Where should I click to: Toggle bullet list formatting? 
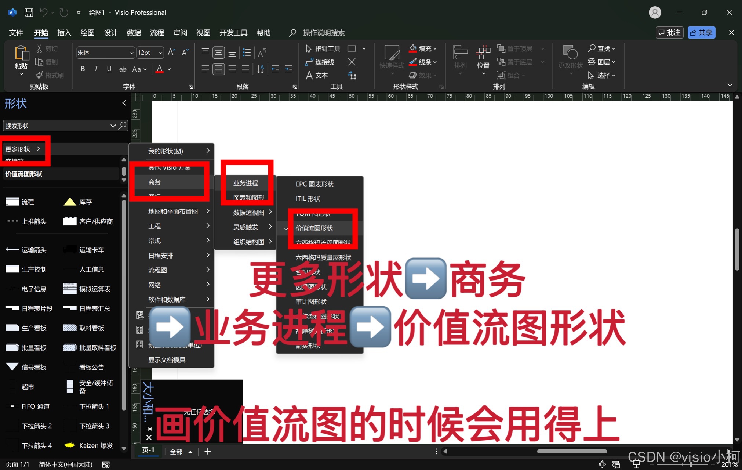click(x=247, y=53)
